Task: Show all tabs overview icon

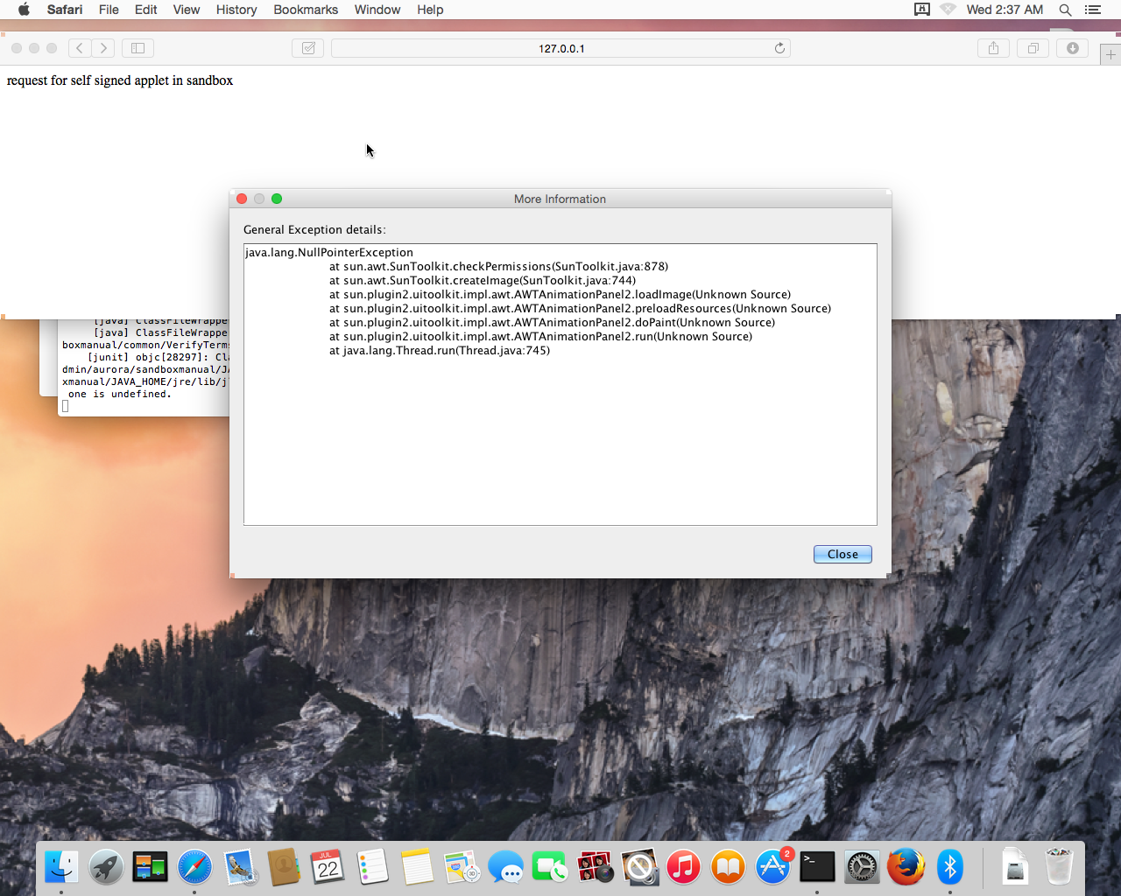Action: pyautogui.click(x=1033, y=48)
